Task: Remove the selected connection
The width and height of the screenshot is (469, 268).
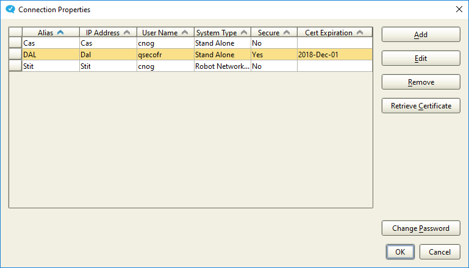Action: tap(420, 82)
